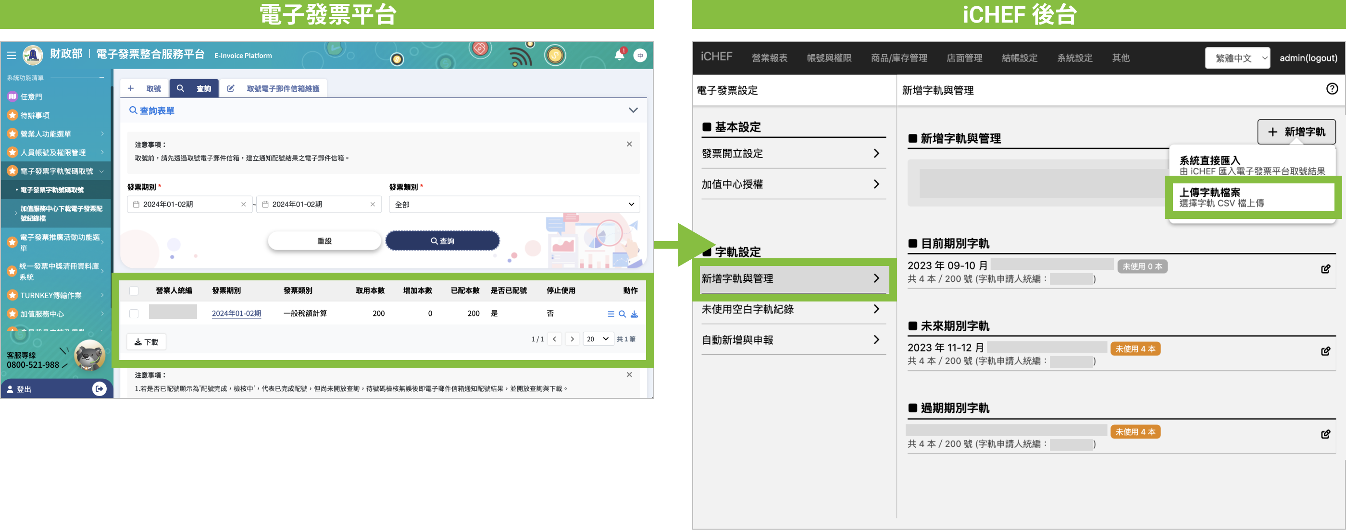This screenshot has height=530, width=1346.
Task: Click the list icon in the row actions
Action: pyautogui.click(x=611, y=314)
